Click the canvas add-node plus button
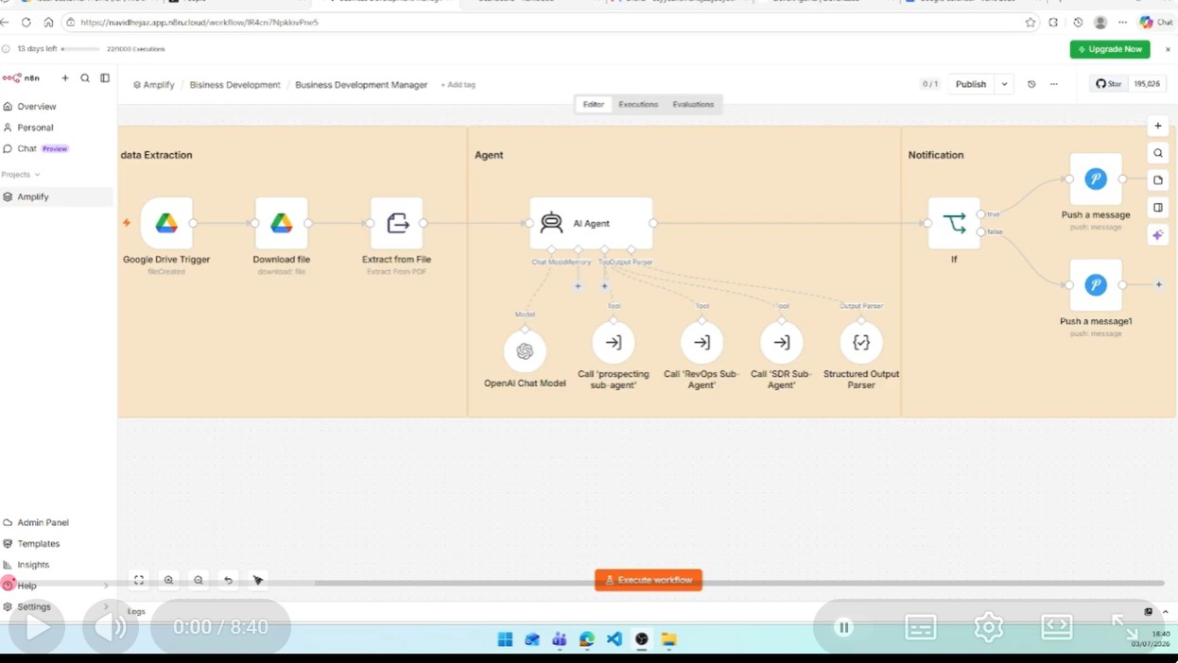This screenshot has width=1178, height=663. tap(1158, 126)
